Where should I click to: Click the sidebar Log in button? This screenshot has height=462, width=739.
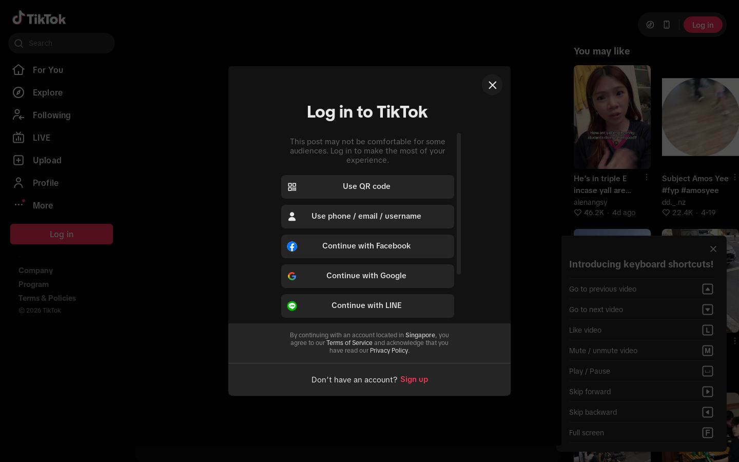[x=62, y=234]
